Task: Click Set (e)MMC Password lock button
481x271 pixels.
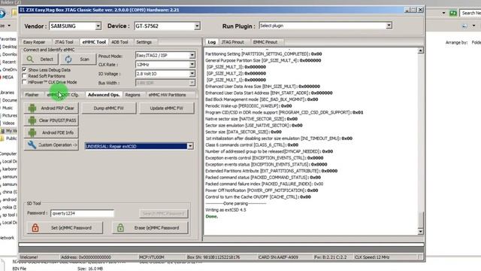Action: pos(65,227)
